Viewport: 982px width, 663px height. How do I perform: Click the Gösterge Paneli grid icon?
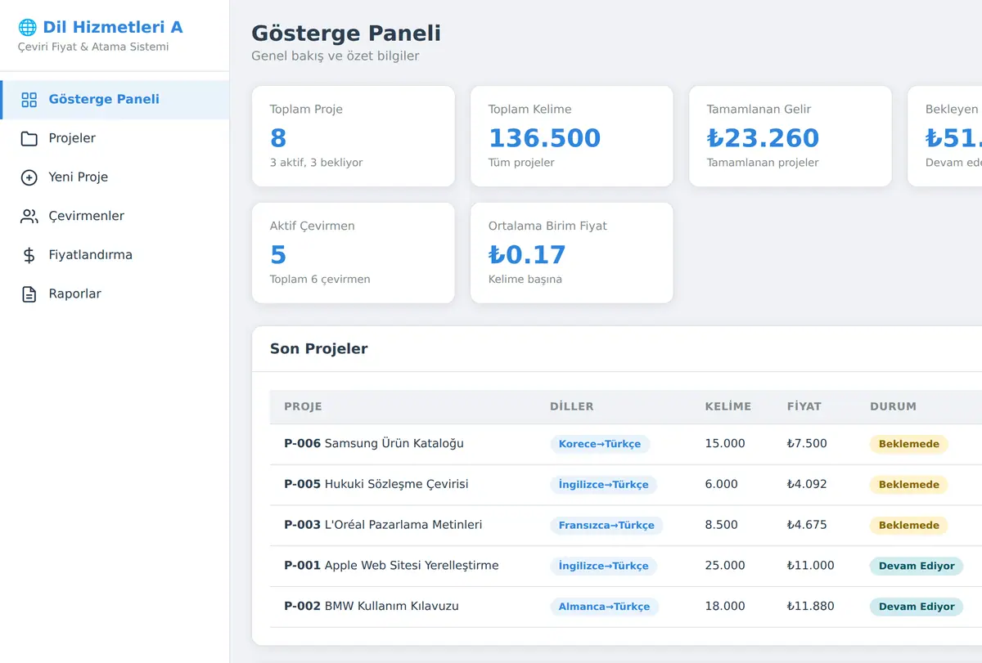point(29,100)
